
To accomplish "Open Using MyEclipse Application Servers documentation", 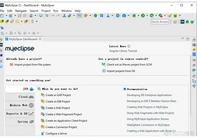I will (148, 119).
